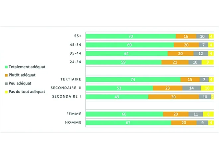Click the orange 39 segment of Secondaire I
The width and height of the screenshot is (219, 159).
click(174, 97)
